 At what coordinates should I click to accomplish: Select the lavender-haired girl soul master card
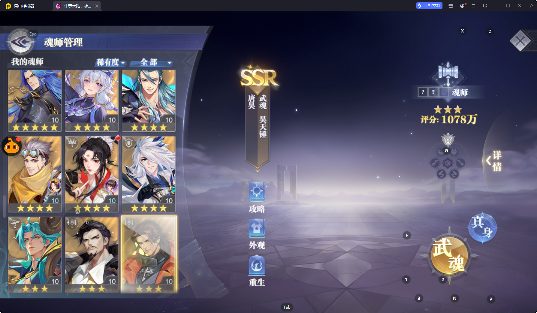click(92, 100)
